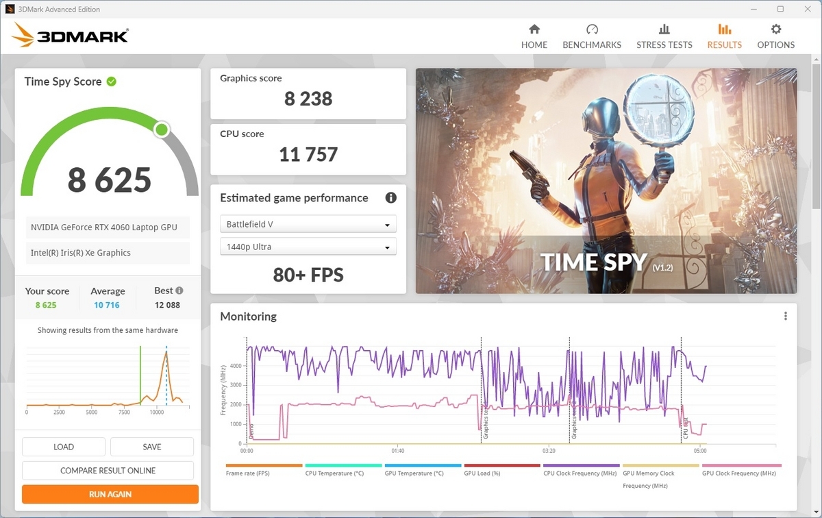Go to BENCHMARKS gauge icon

coord(593,29)
